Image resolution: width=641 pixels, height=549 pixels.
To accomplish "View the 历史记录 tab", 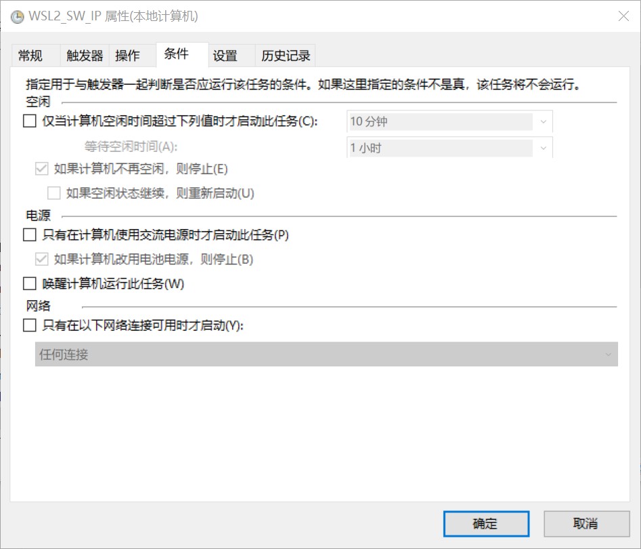I will (286, 56).
